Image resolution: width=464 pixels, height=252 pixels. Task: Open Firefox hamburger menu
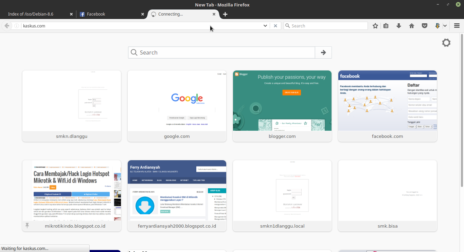pyautogui.click(x=457, y=26)
